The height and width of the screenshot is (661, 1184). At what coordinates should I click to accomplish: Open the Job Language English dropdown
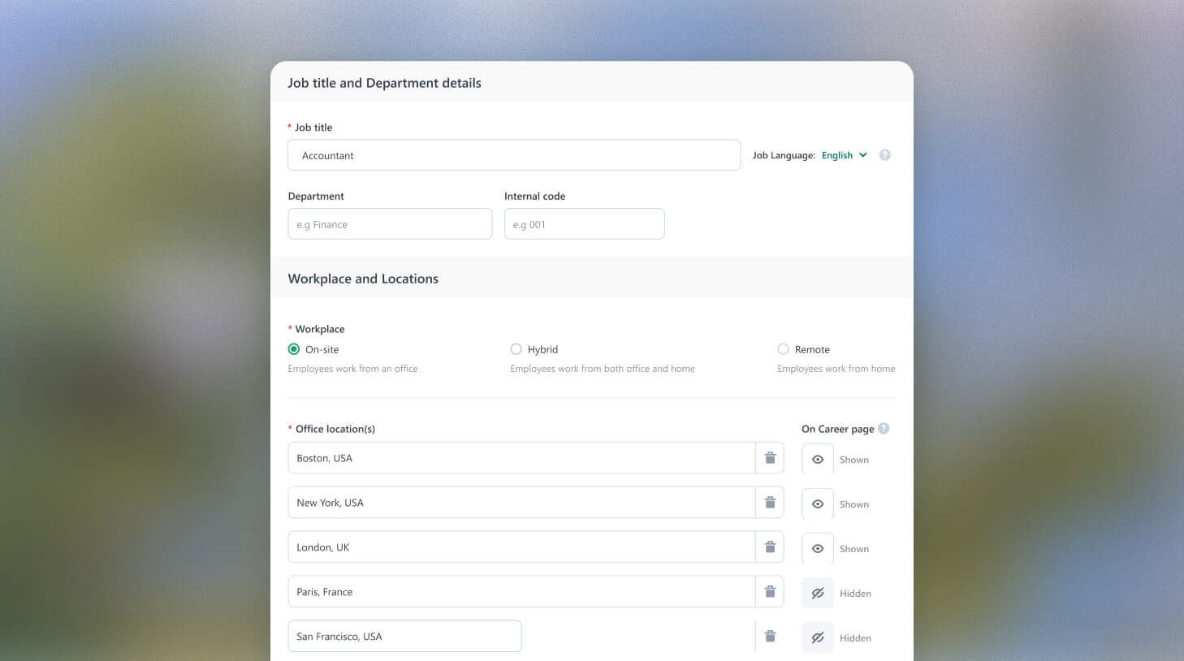click(x=844, y=155)
